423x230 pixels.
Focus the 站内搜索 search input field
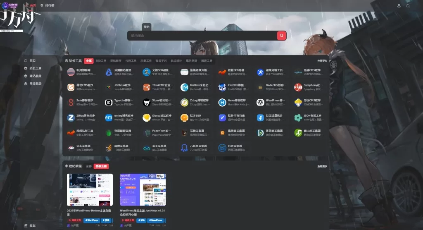click(202, 36)
